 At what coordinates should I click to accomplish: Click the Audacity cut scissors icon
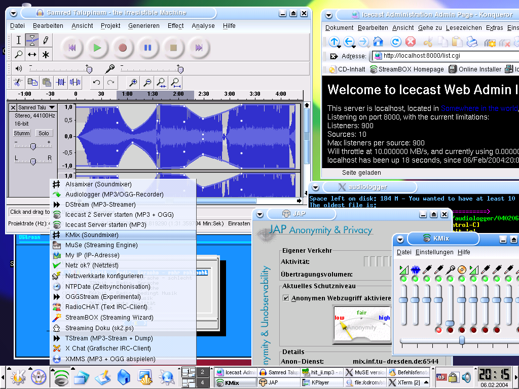(x=18, y=83)
